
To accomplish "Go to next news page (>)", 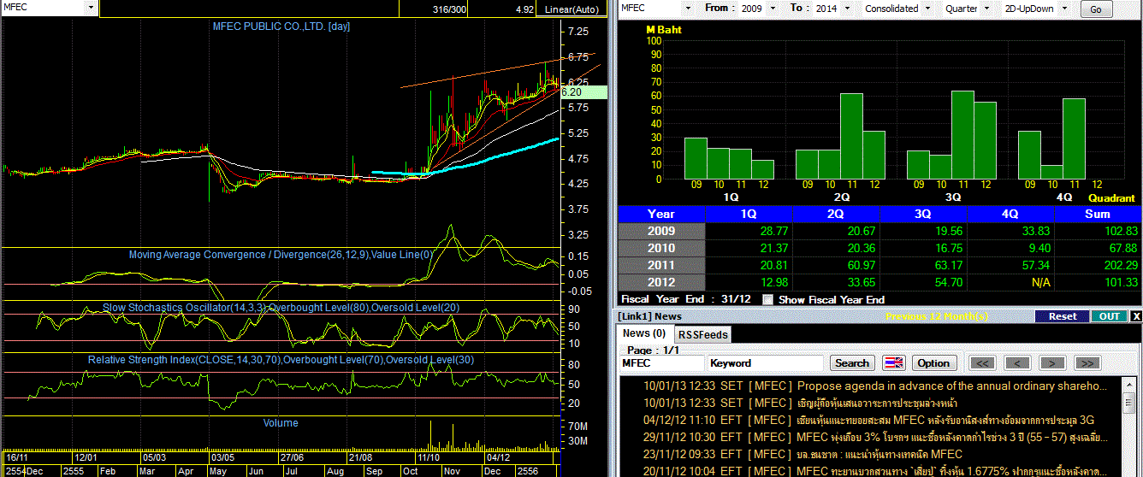I will pos(1052,362).
